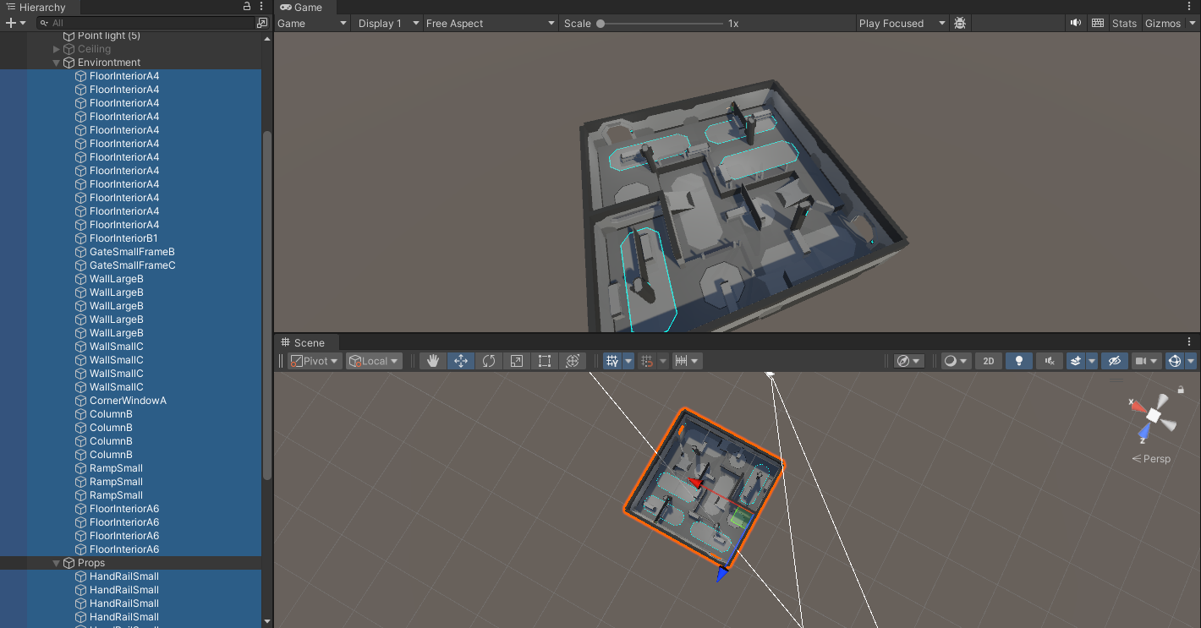Toggle grid snapping icon
The image size is (1201, 628).
coord(647,361)
